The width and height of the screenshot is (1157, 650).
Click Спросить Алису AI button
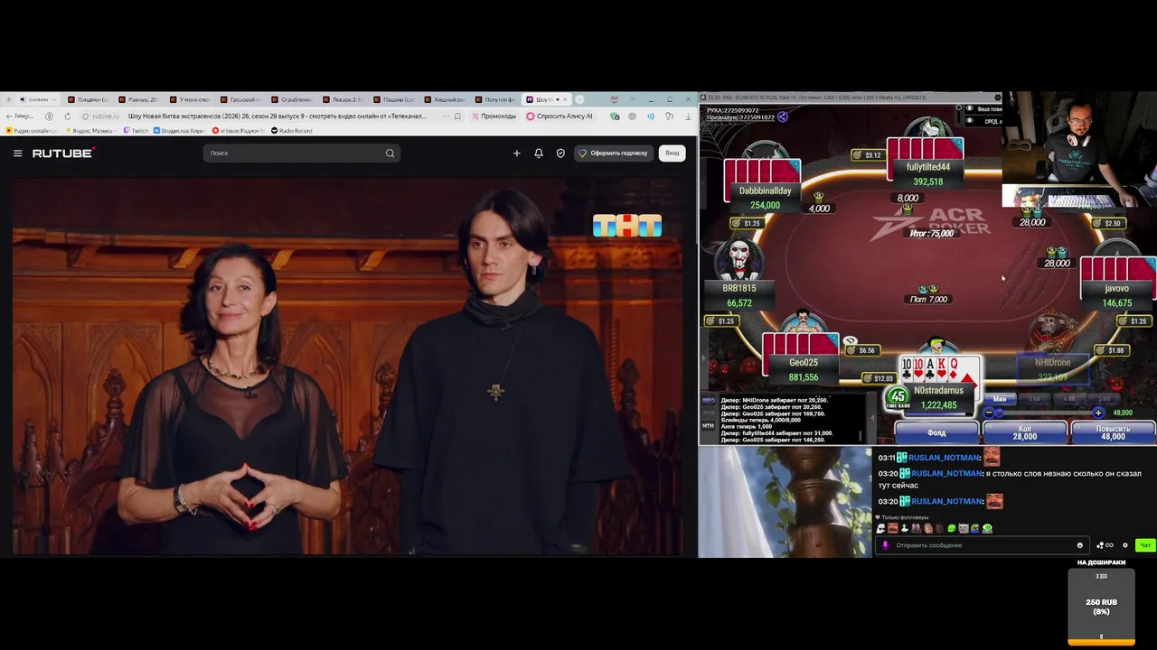pyautogui.click(x=560, y=116)
